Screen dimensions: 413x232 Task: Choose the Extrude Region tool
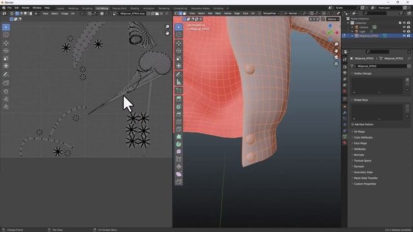pyautogui.click(x=179, y=99)
